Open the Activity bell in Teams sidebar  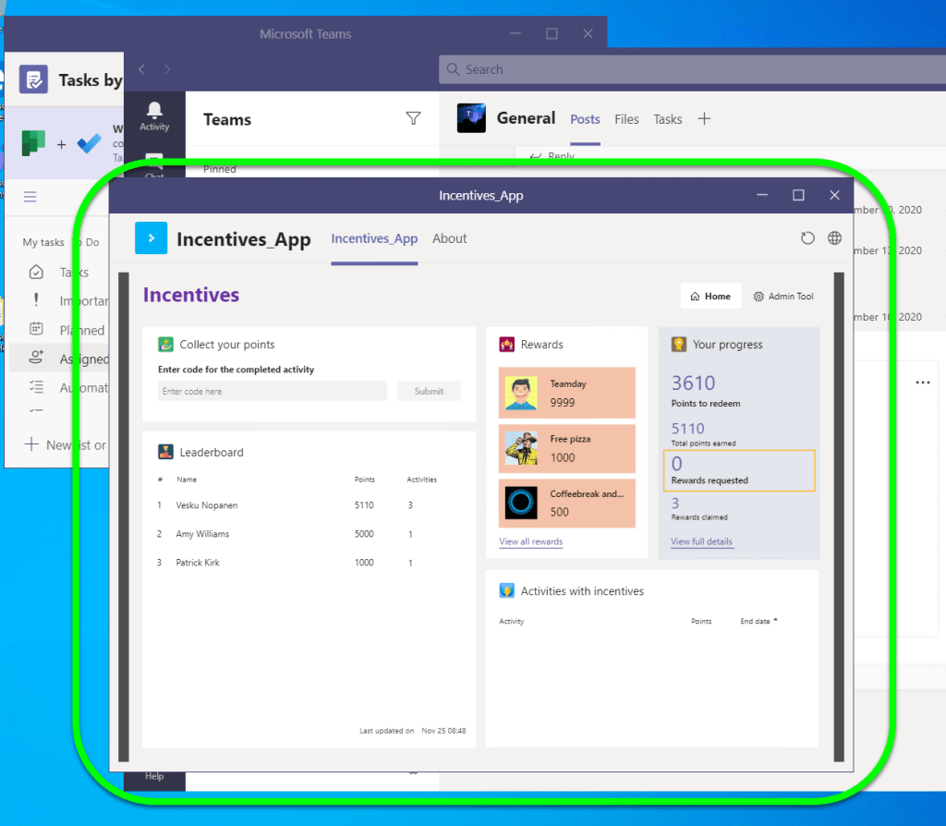coord(154,116)
